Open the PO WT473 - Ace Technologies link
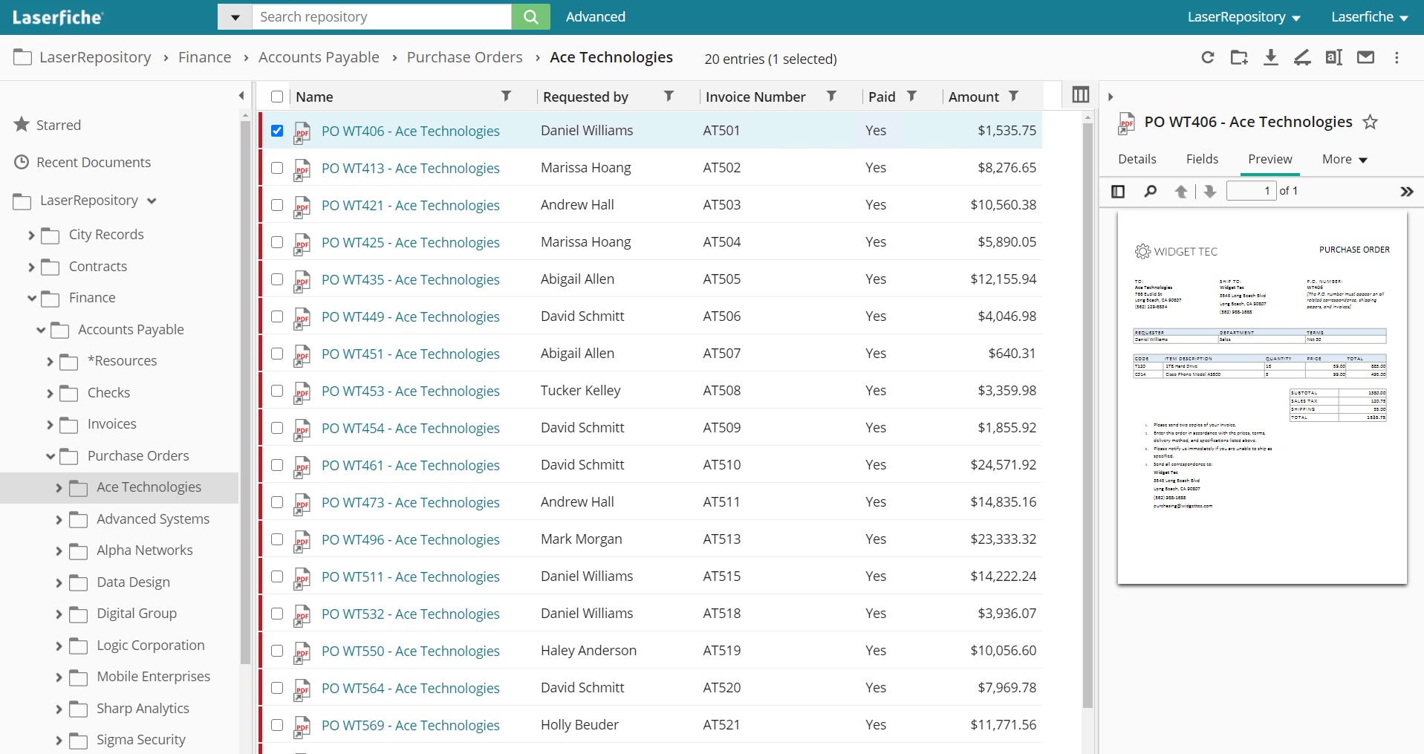This screenshot has height=754, width=1424. 410,502
